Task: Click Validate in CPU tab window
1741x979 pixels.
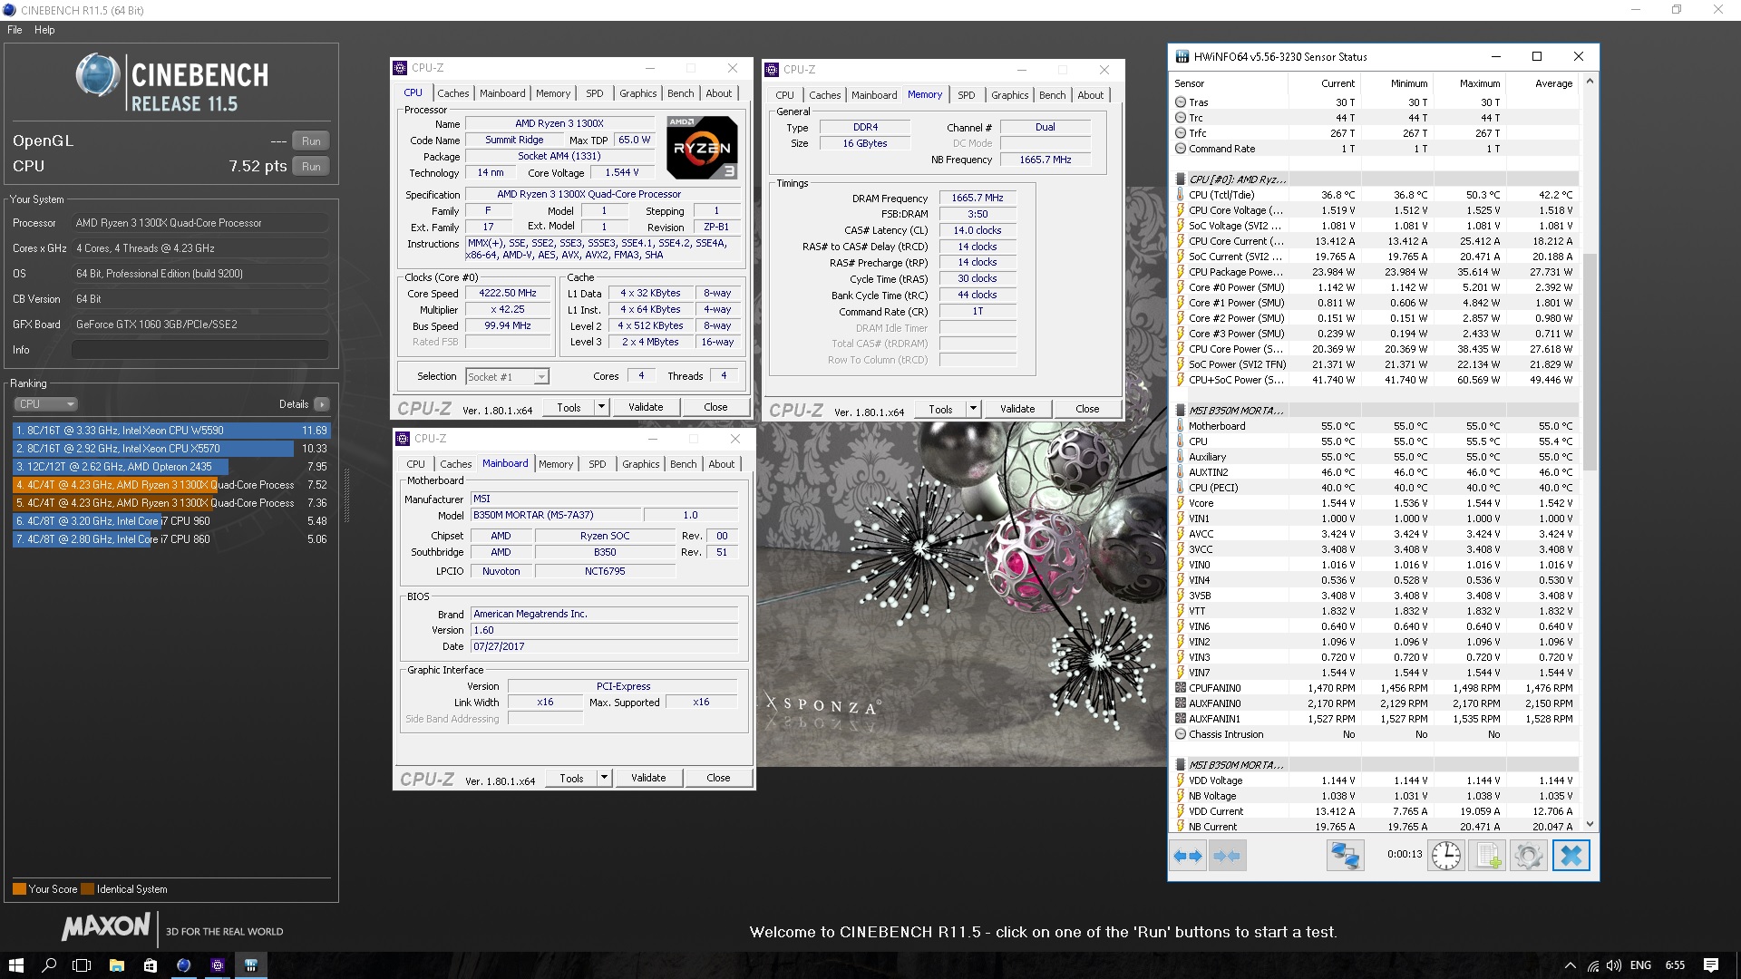Action: [x=646, y=407]
